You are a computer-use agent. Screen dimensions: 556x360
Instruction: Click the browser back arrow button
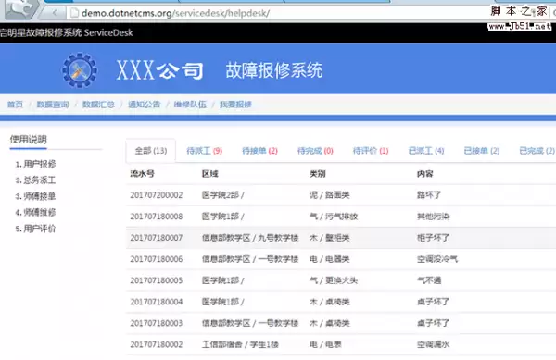click(x=54, y=13)
